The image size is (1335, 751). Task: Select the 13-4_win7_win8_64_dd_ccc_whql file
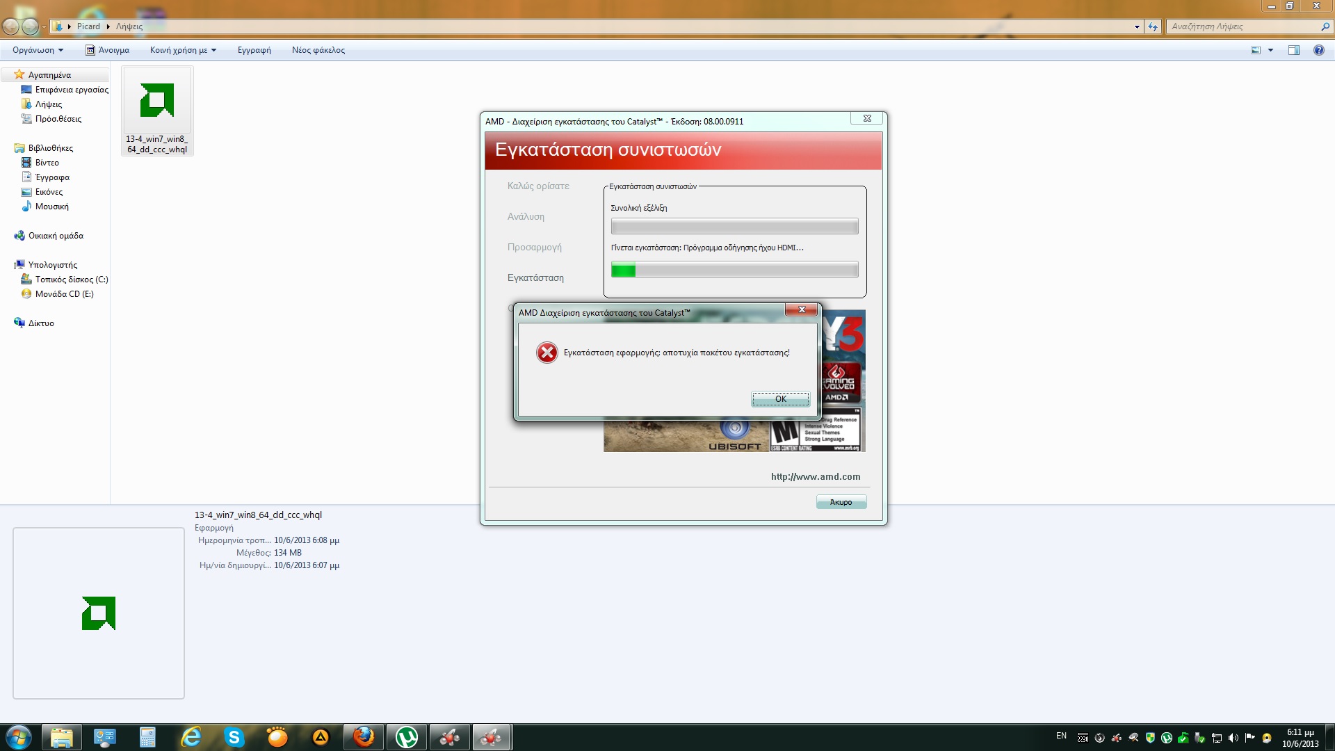pyautogui.click(x=157, y=111)
